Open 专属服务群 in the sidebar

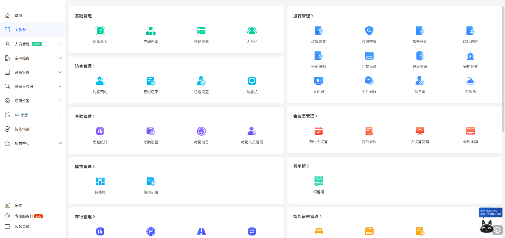click(33, 216)
